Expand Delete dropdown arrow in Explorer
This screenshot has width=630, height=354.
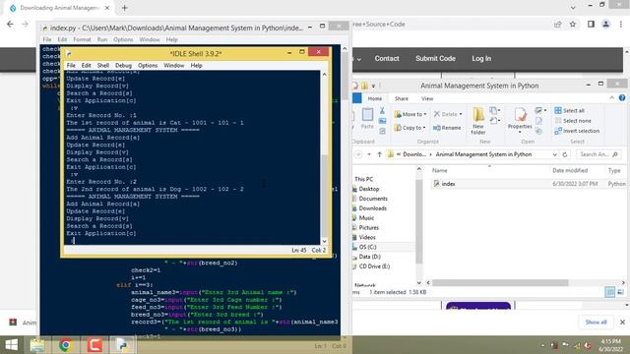coord(461,114)
